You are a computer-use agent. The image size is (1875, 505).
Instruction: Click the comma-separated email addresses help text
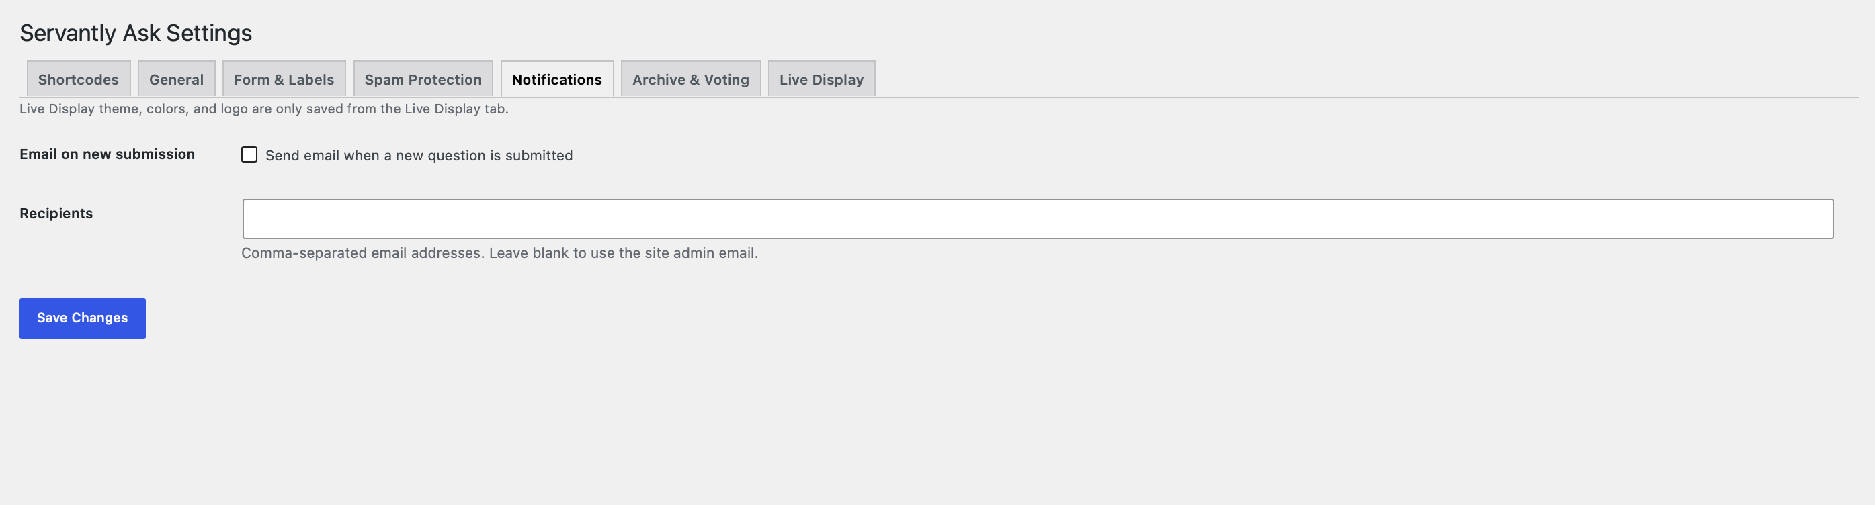(x=500, y=253)
